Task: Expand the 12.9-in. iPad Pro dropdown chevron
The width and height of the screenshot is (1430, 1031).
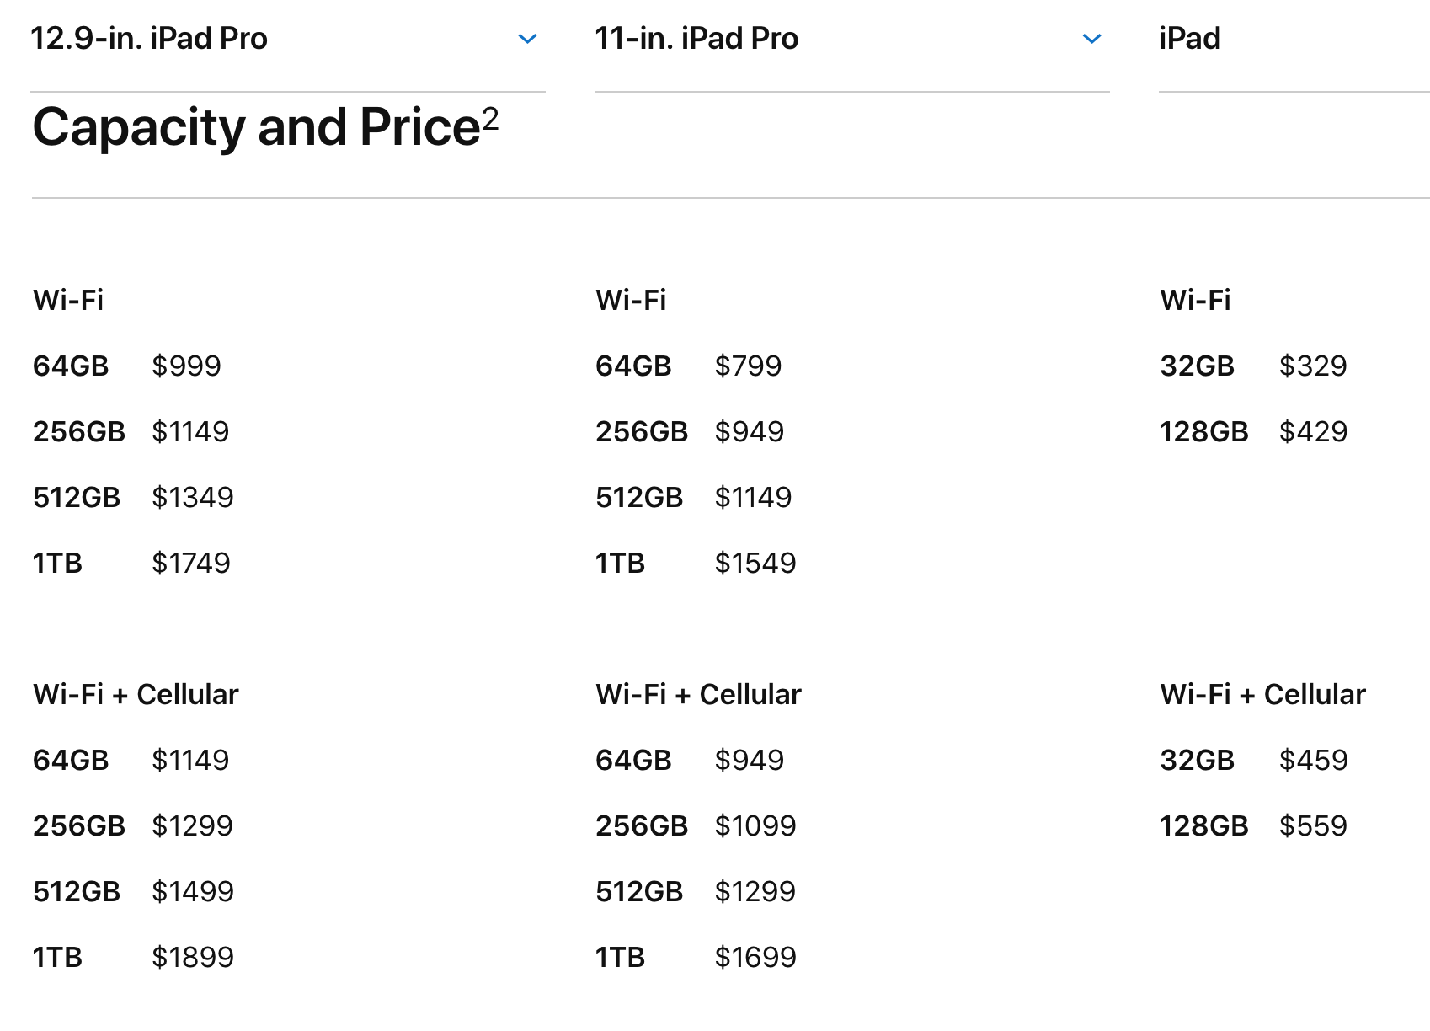Action: point(527,39)
